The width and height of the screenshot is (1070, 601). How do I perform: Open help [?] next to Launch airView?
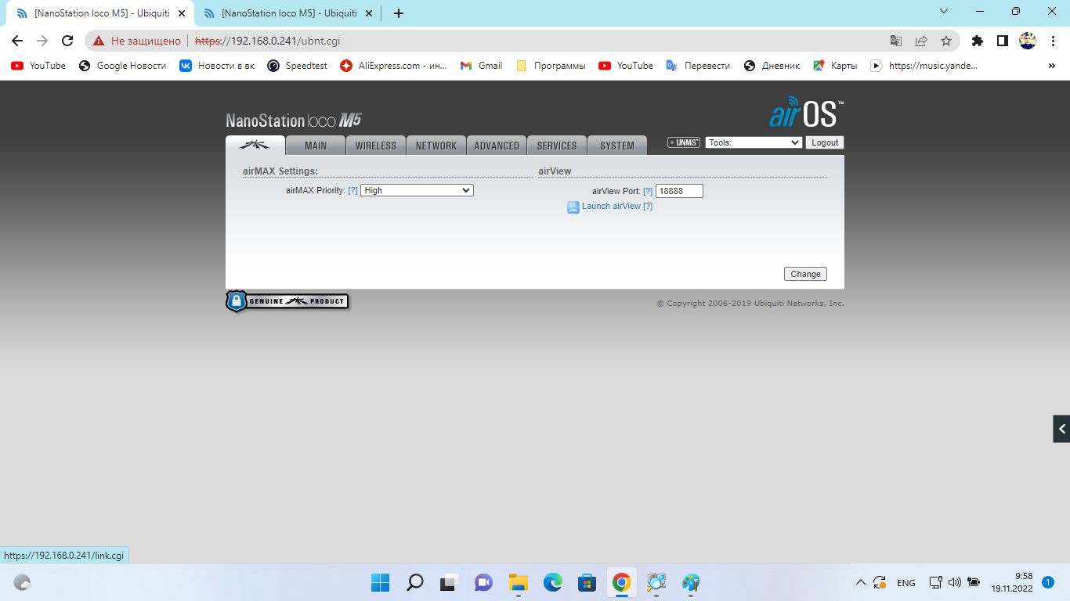click(648, 206)
